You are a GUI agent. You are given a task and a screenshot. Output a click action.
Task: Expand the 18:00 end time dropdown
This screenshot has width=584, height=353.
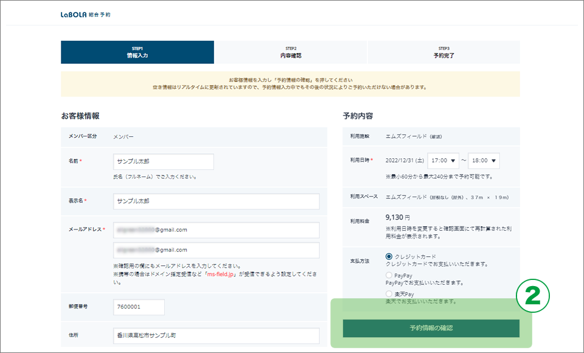point(484,161)
